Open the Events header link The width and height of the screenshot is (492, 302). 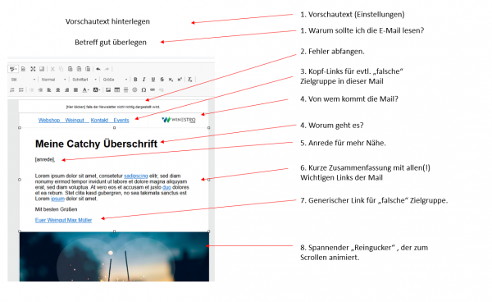click(x=121, y=121)
